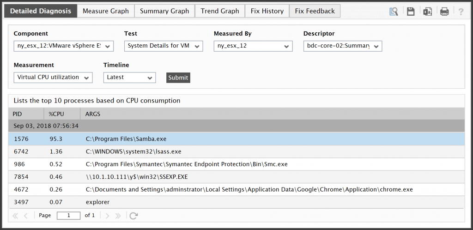Open the Measure Graph tab

coord(106,11)
